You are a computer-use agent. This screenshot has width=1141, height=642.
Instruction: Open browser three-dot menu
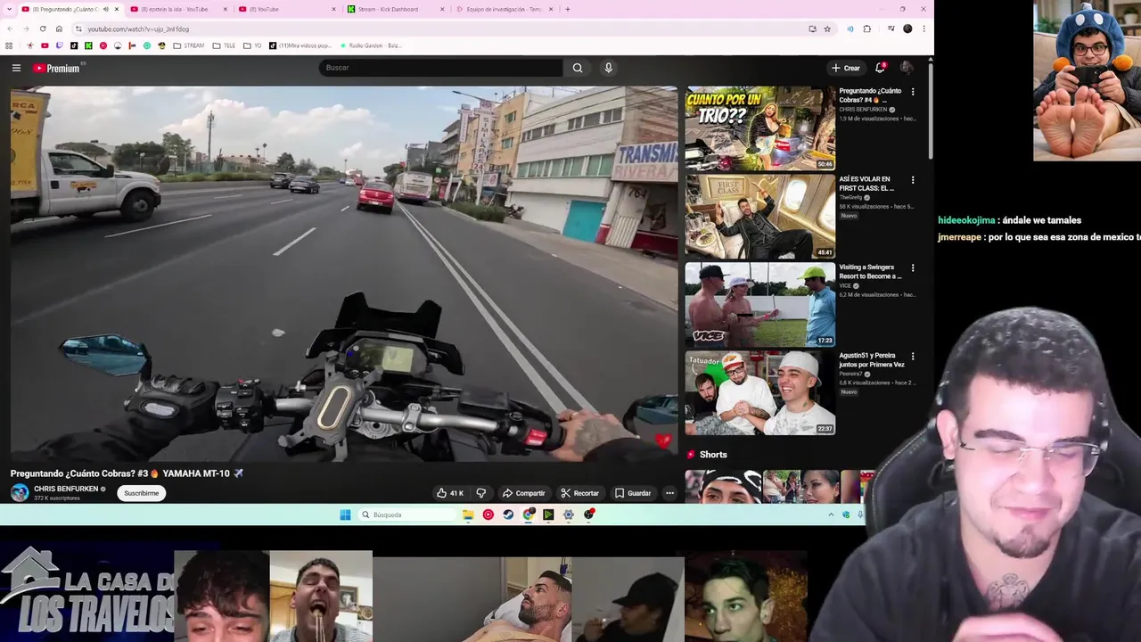[924, 29]
